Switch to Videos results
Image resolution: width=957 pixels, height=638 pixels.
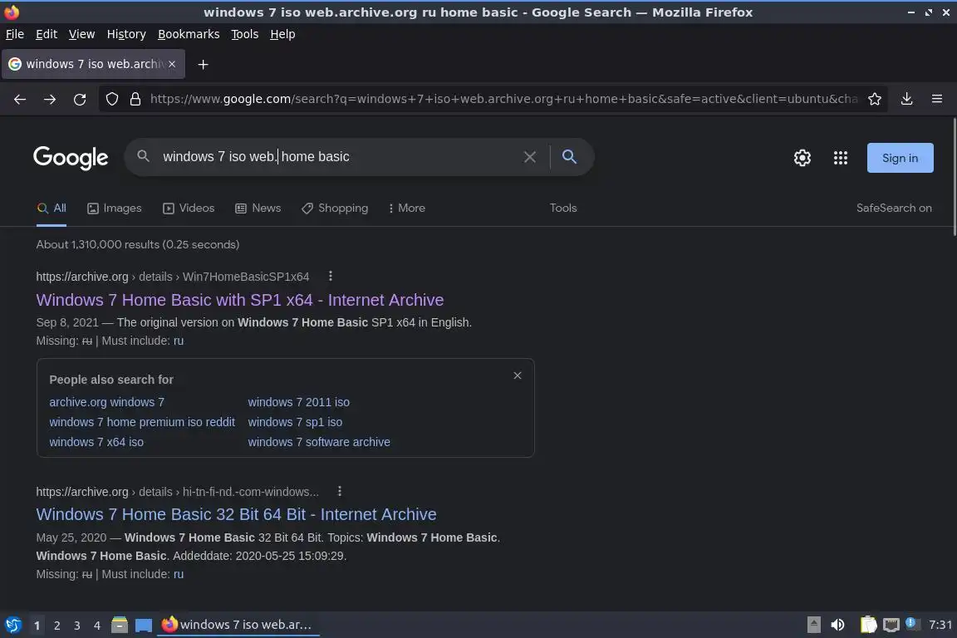click(x=189, y=209)
